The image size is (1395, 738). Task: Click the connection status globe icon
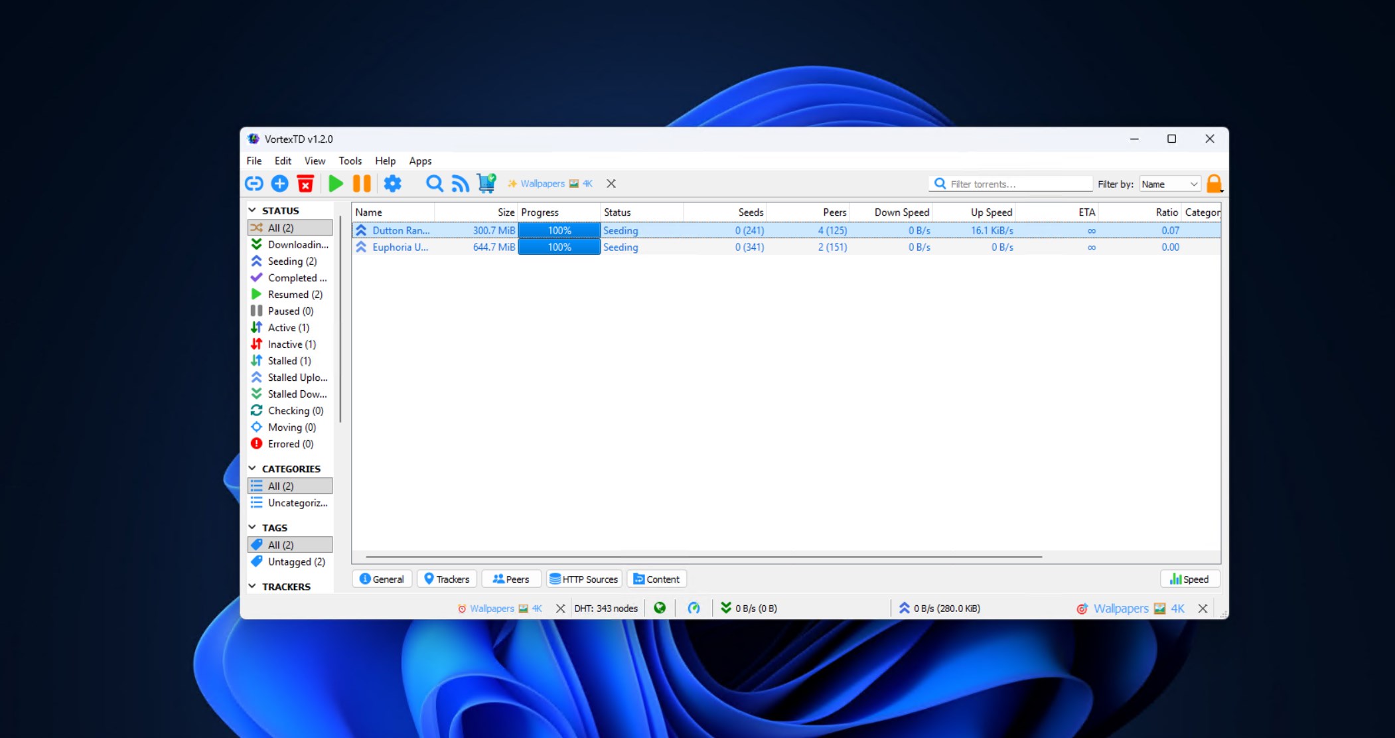[x=660, y=608]
